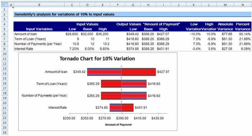
Task: Click the $349.42 output table cell
Action: click(133, 34)
